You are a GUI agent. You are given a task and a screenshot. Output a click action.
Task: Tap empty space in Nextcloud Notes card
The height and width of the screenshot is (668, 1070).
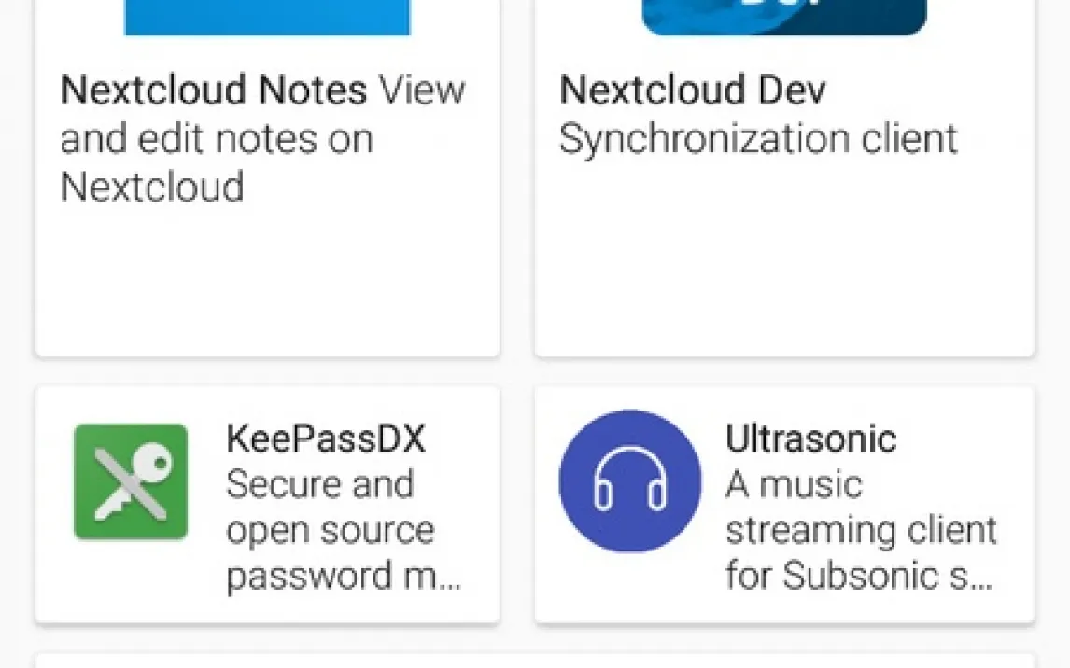tap(267, 280)
